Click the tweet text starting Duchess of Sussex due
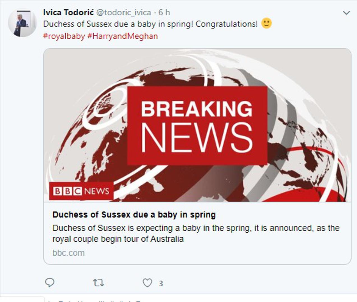Image resolution: width=357 pixels, height=302 pixels. [118, 24]
